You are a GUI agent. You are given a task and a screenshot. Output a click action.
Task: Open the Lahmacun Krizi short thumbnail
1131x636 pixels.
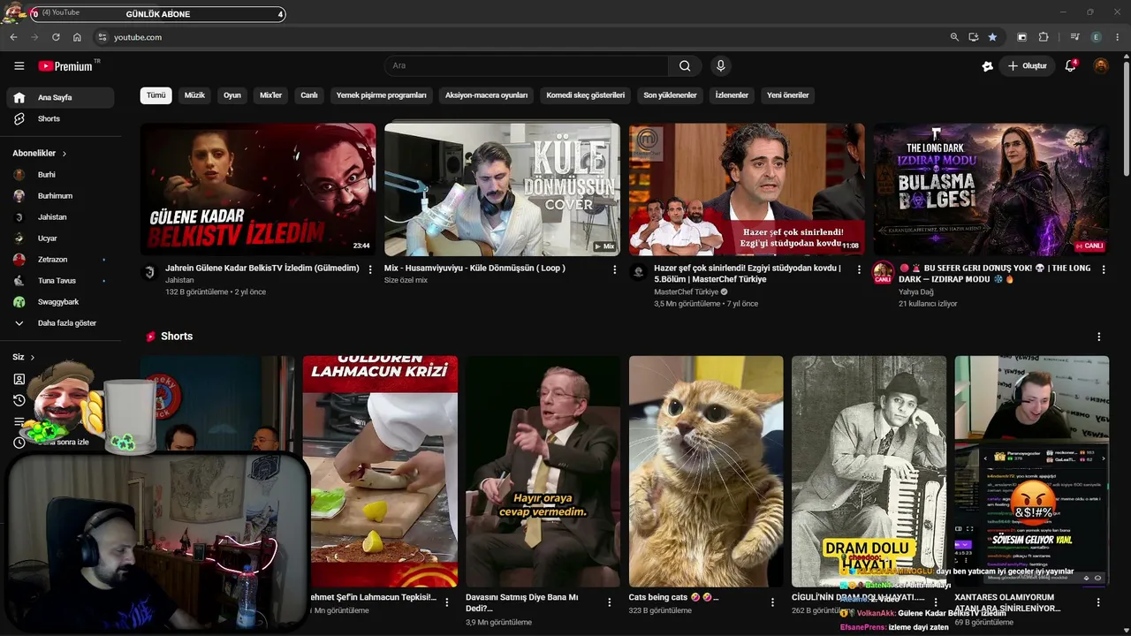(380, 471)
